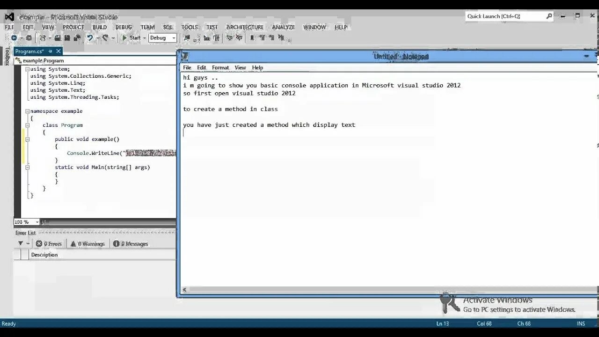
Task: Open Notepad's View menu
Action: 240,67
